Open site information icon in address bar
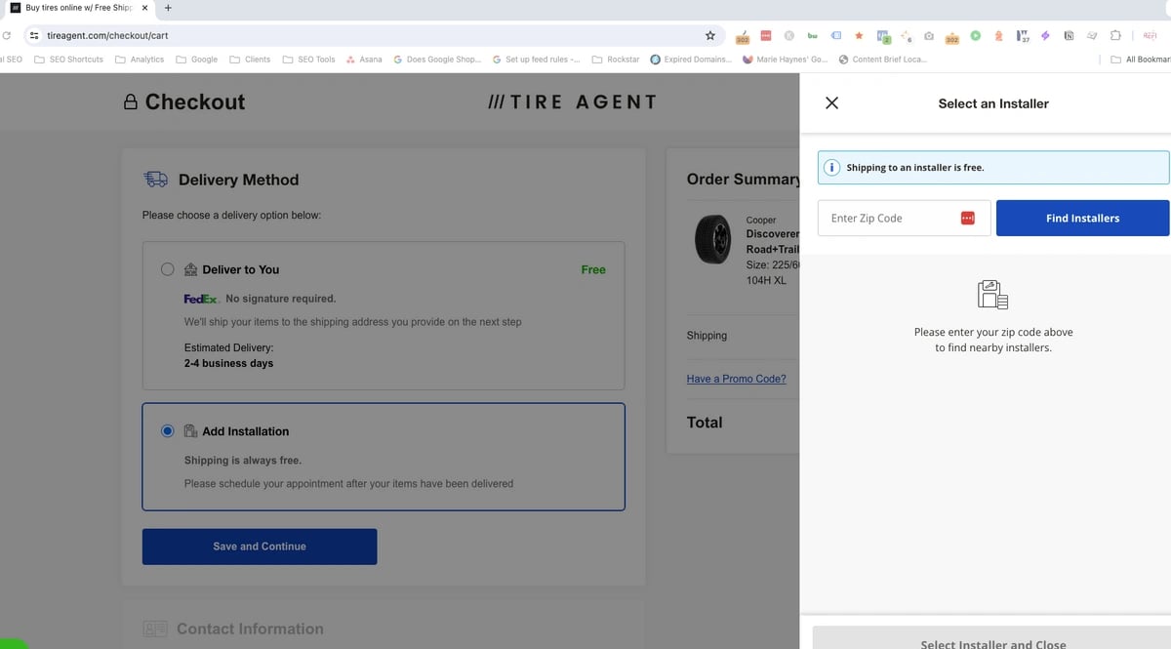This screenshot has width=1171, height=649. coord(34,35)
